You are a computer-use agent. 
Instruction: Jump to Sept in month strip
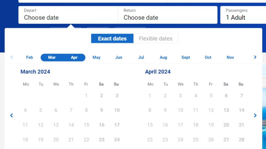pos(186,57)
